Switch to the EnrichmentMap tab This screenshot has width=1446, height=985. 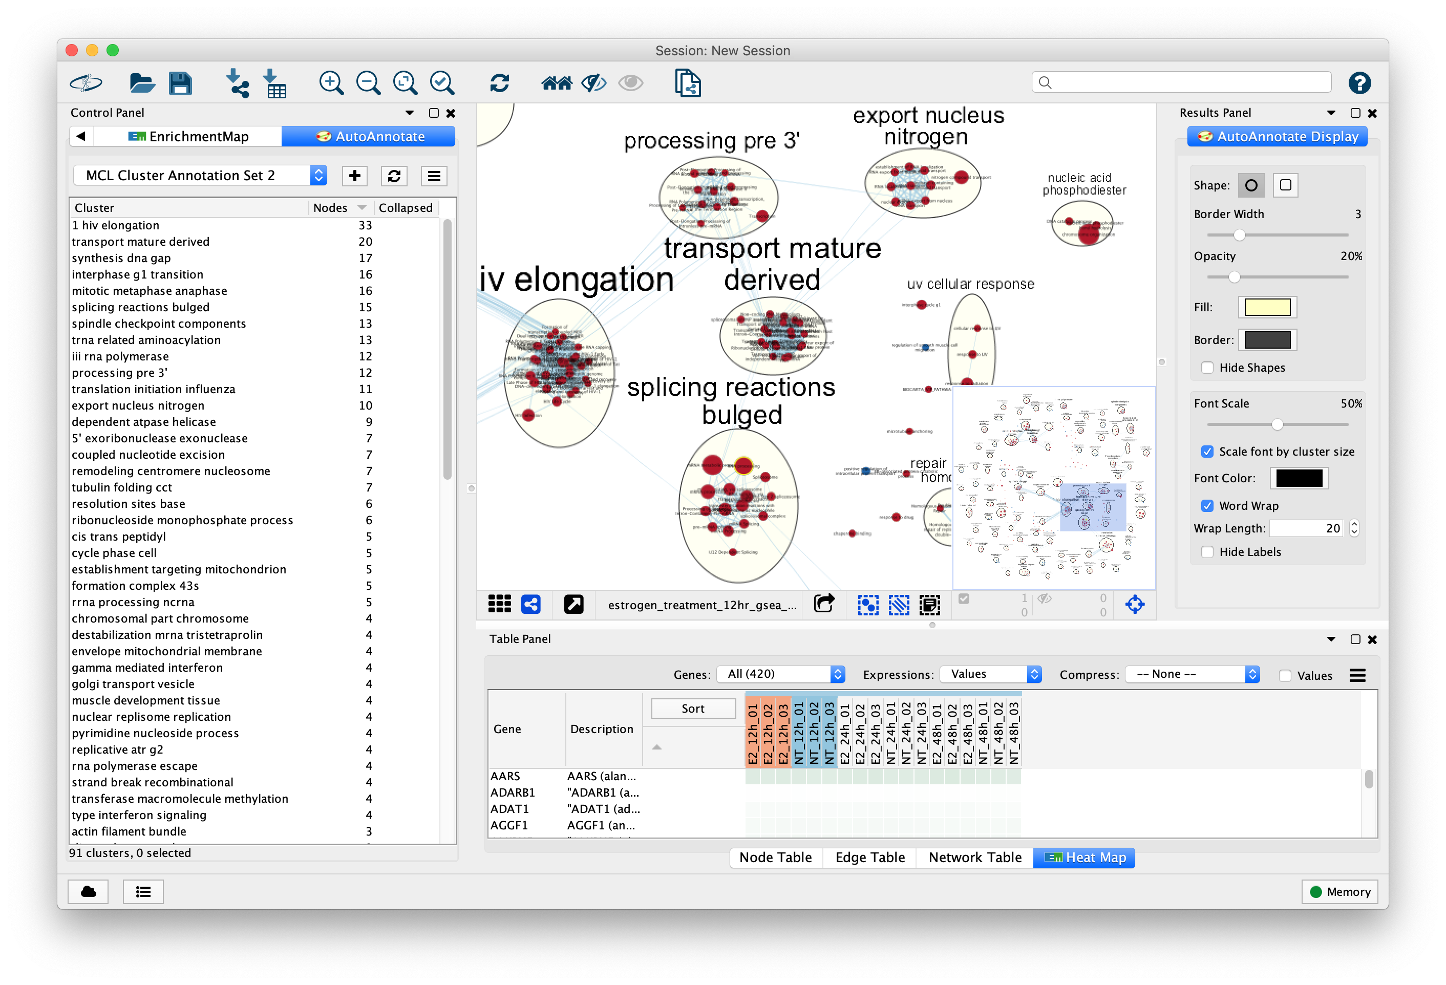188,137
